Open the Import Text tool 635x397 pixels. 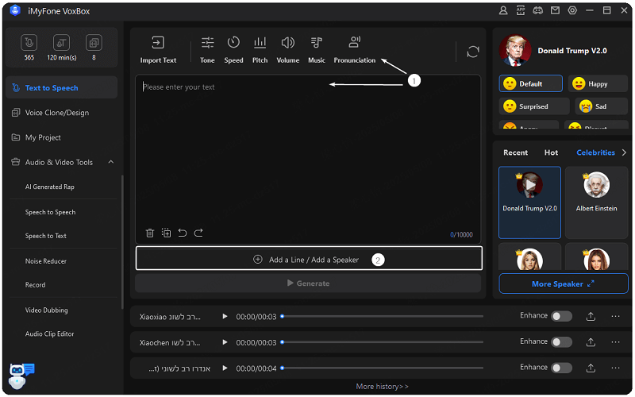tap(158, 50)
